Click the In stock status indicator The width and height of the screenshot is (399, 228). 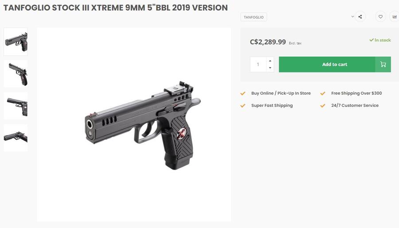tap(380, 40)
